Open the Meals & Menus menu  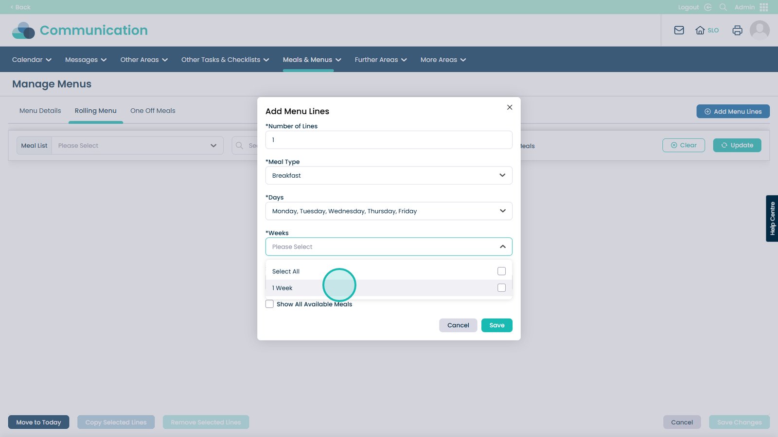(312, 60)
